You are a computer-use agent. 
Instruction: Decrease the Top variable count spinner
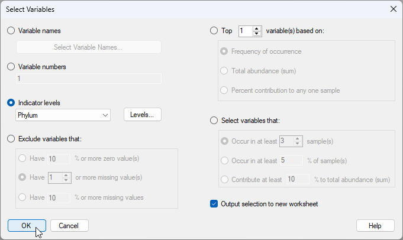coord(257,34)
